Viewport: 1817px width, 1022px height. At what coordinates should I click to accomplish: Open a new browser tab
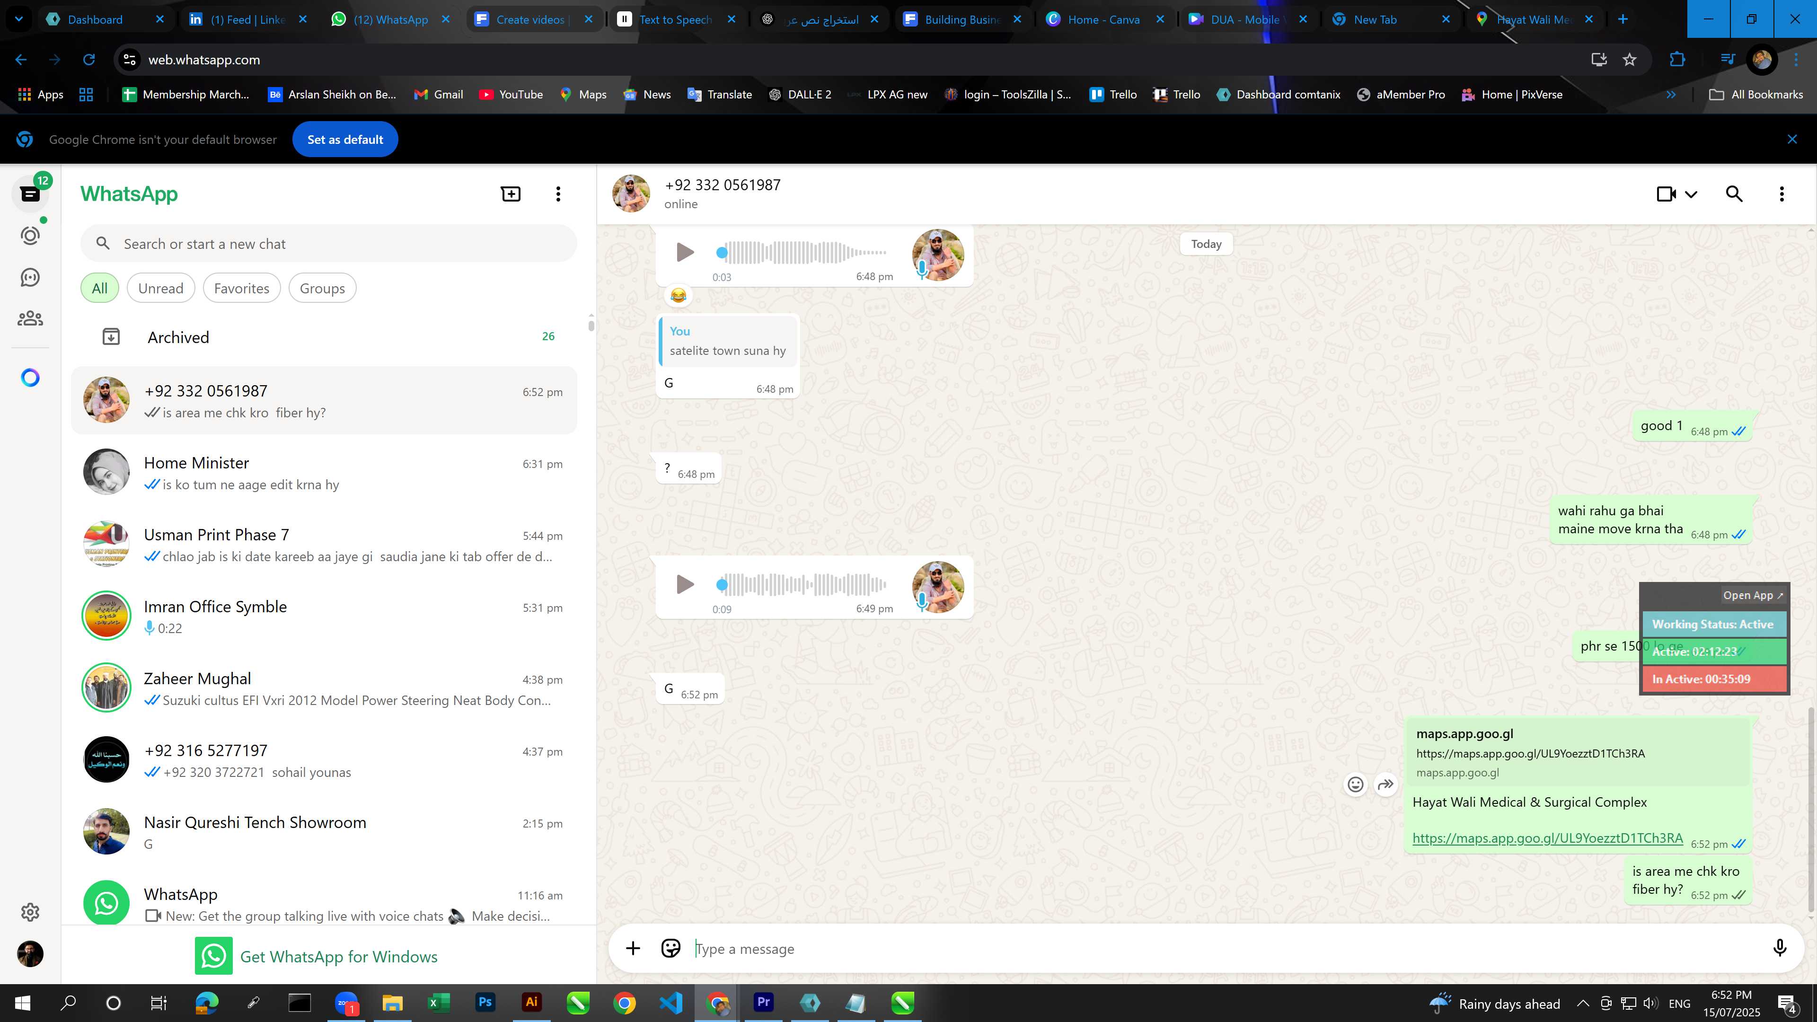pyautogui.click(x=1623, y=19)
